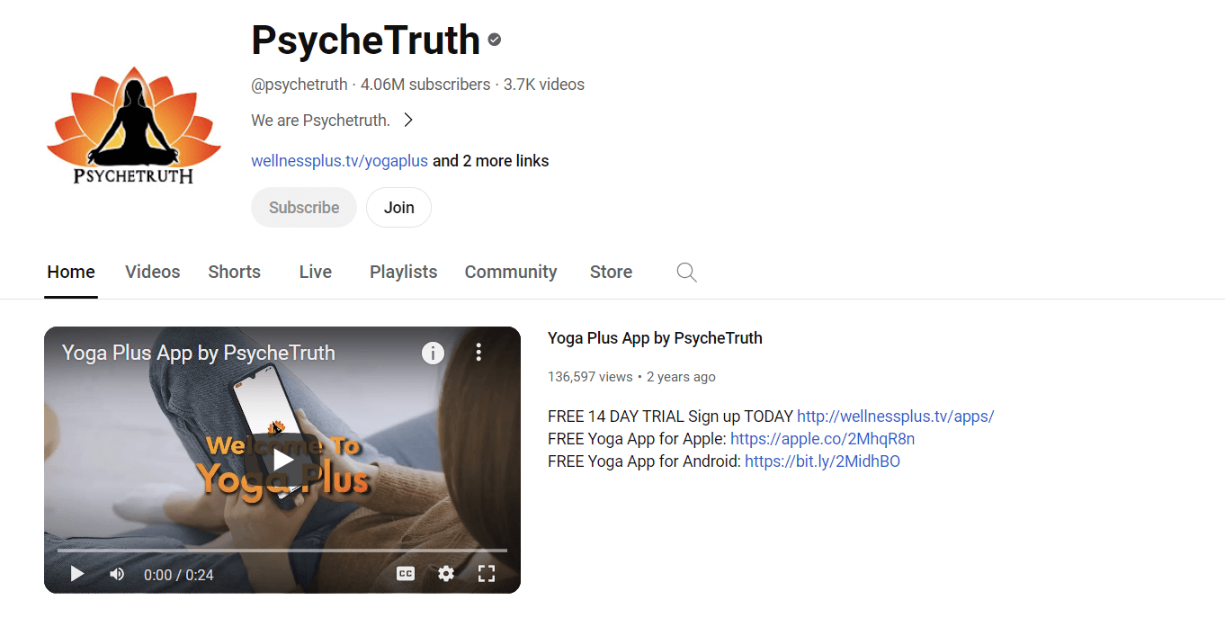Open the video settings gear

(446, 573)
